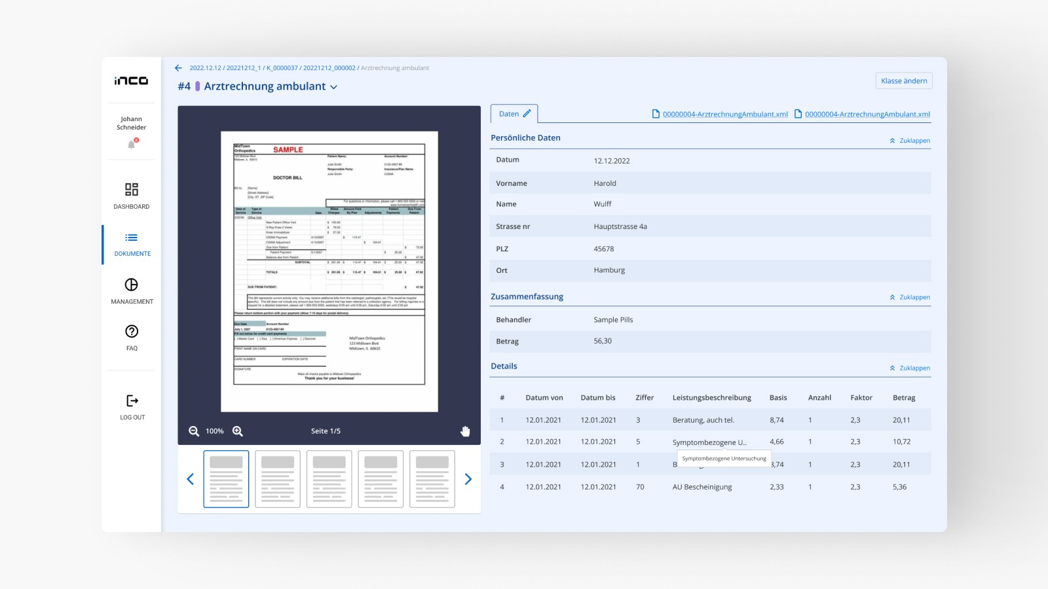The width and height of the screenshot is (1048, 589).
Task: Collapse Persönliche Daten section
Action: pyautogui.click(x=910, y=141)
